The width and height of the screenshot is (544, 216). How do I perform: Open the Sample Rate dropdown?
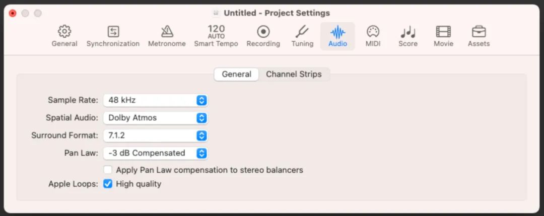click(156, 100)
